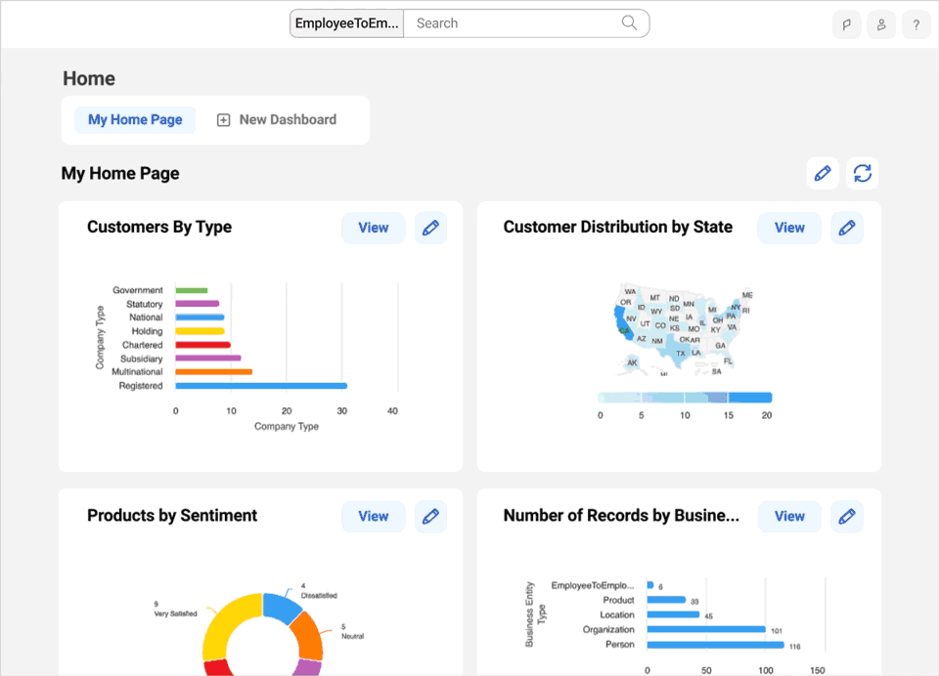This screenshot has height=676, width=939.
Task: Select California on the US map
Action: tap(622, 324)
